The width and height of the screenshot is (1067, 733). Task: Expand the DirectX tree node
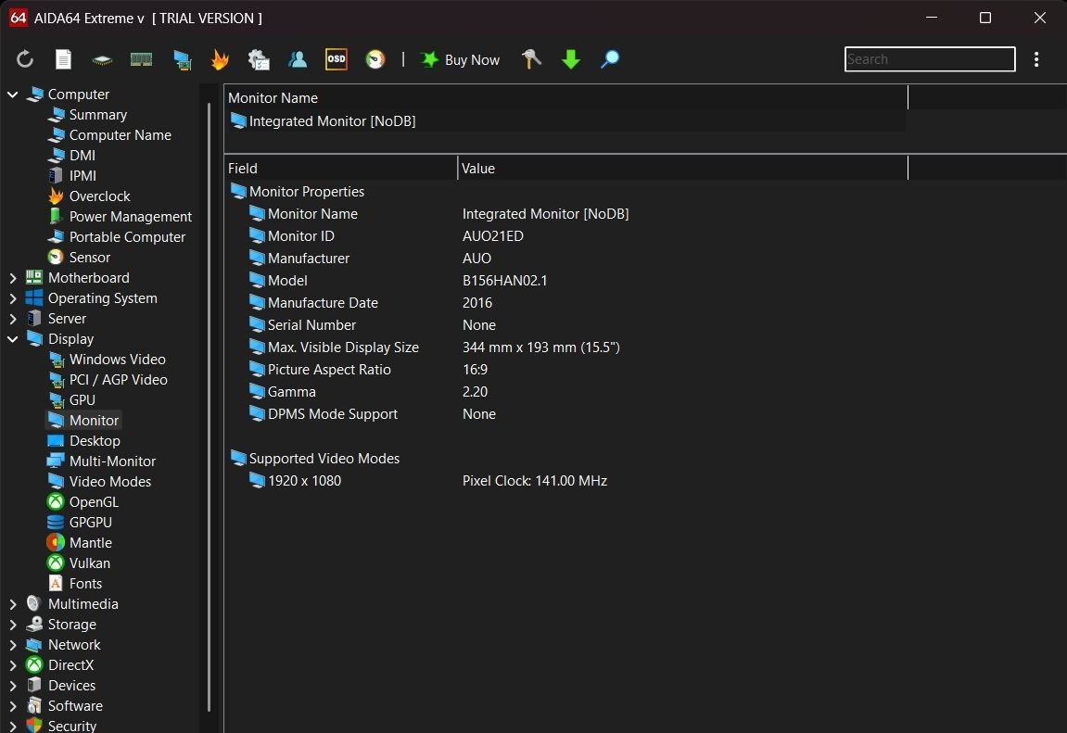[12, 665]
